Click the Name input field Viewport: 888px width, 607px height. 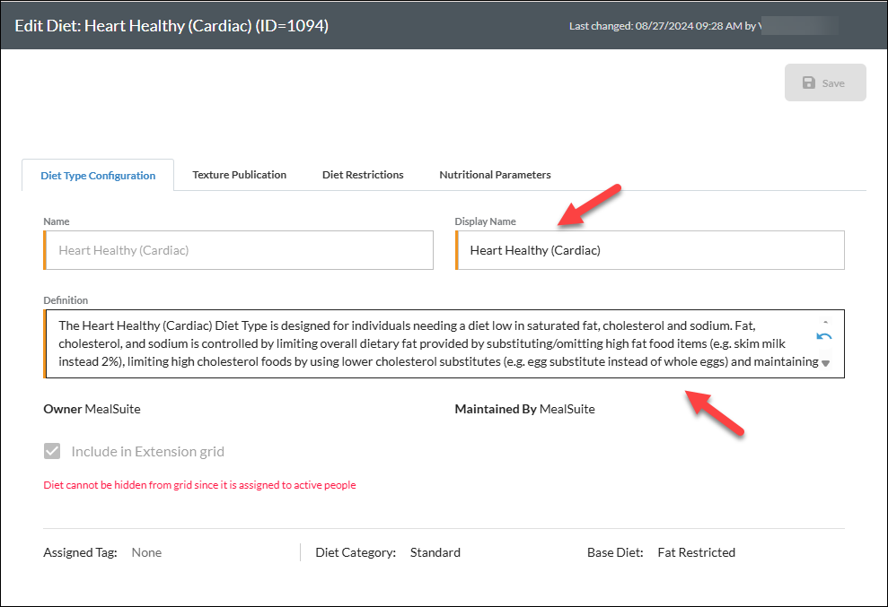click(x=239, y=250)
